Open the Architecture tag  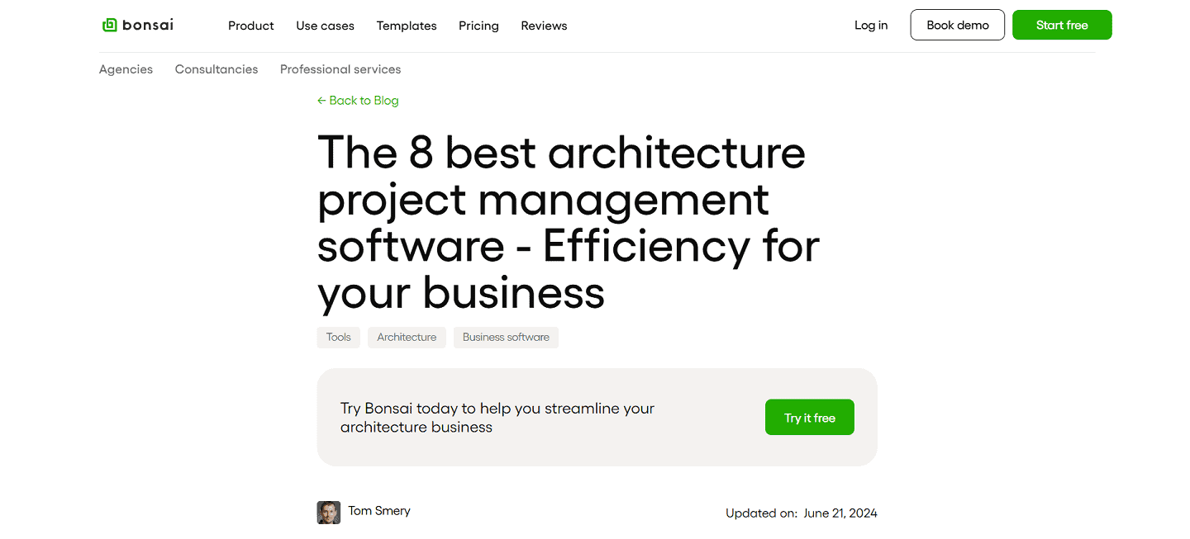[406, 337]
